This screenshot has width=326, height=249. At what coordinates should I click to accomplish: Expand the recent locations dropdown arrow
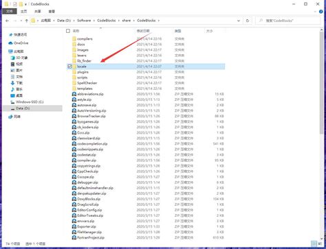coord(21,21)
